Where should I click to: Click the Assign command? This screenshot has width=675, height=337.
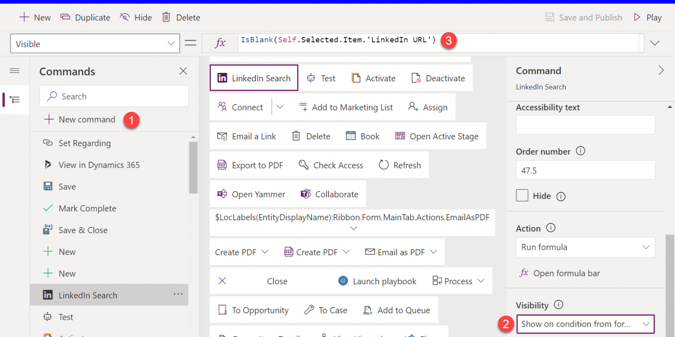point(428,107)
